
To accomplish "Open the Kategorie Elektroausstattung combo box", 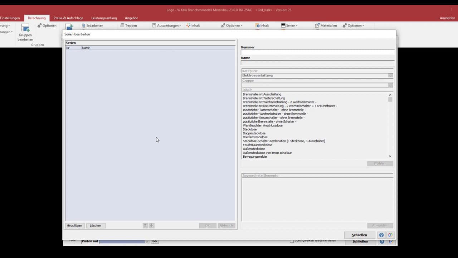I will pos(317,76).
